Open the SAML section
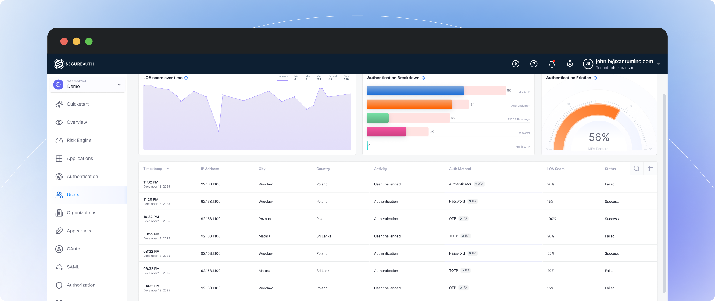The width and height of the screenshot is (715, 301). click(73, 267)
